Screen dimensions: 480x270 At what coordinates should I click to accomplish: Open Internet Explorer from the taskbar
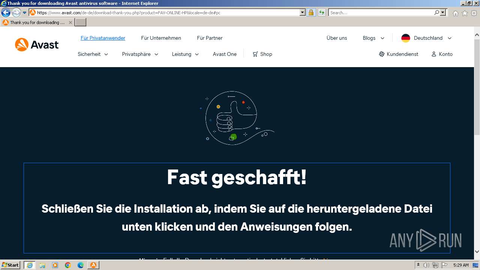coord(30,265)
